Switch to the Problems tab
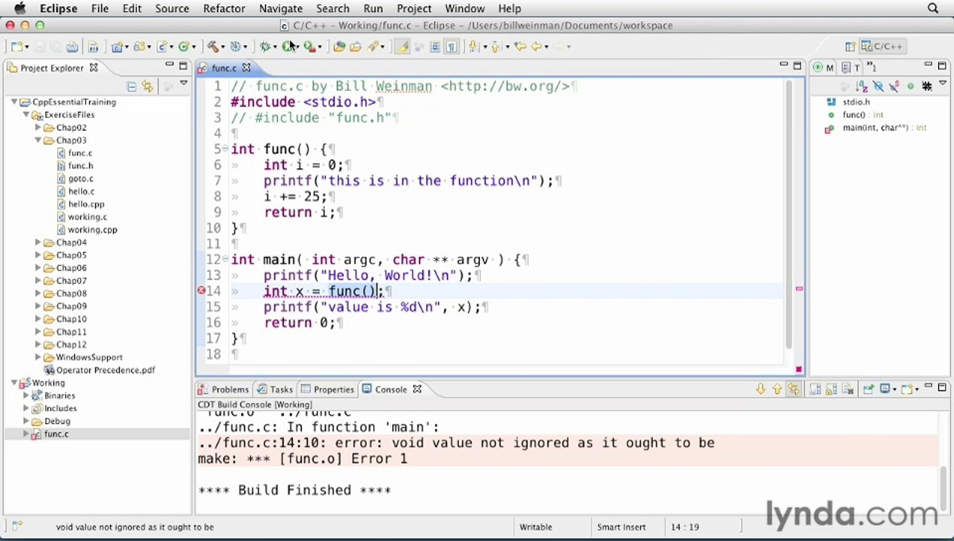The image size is (954, 541). (x=223, y=389)
